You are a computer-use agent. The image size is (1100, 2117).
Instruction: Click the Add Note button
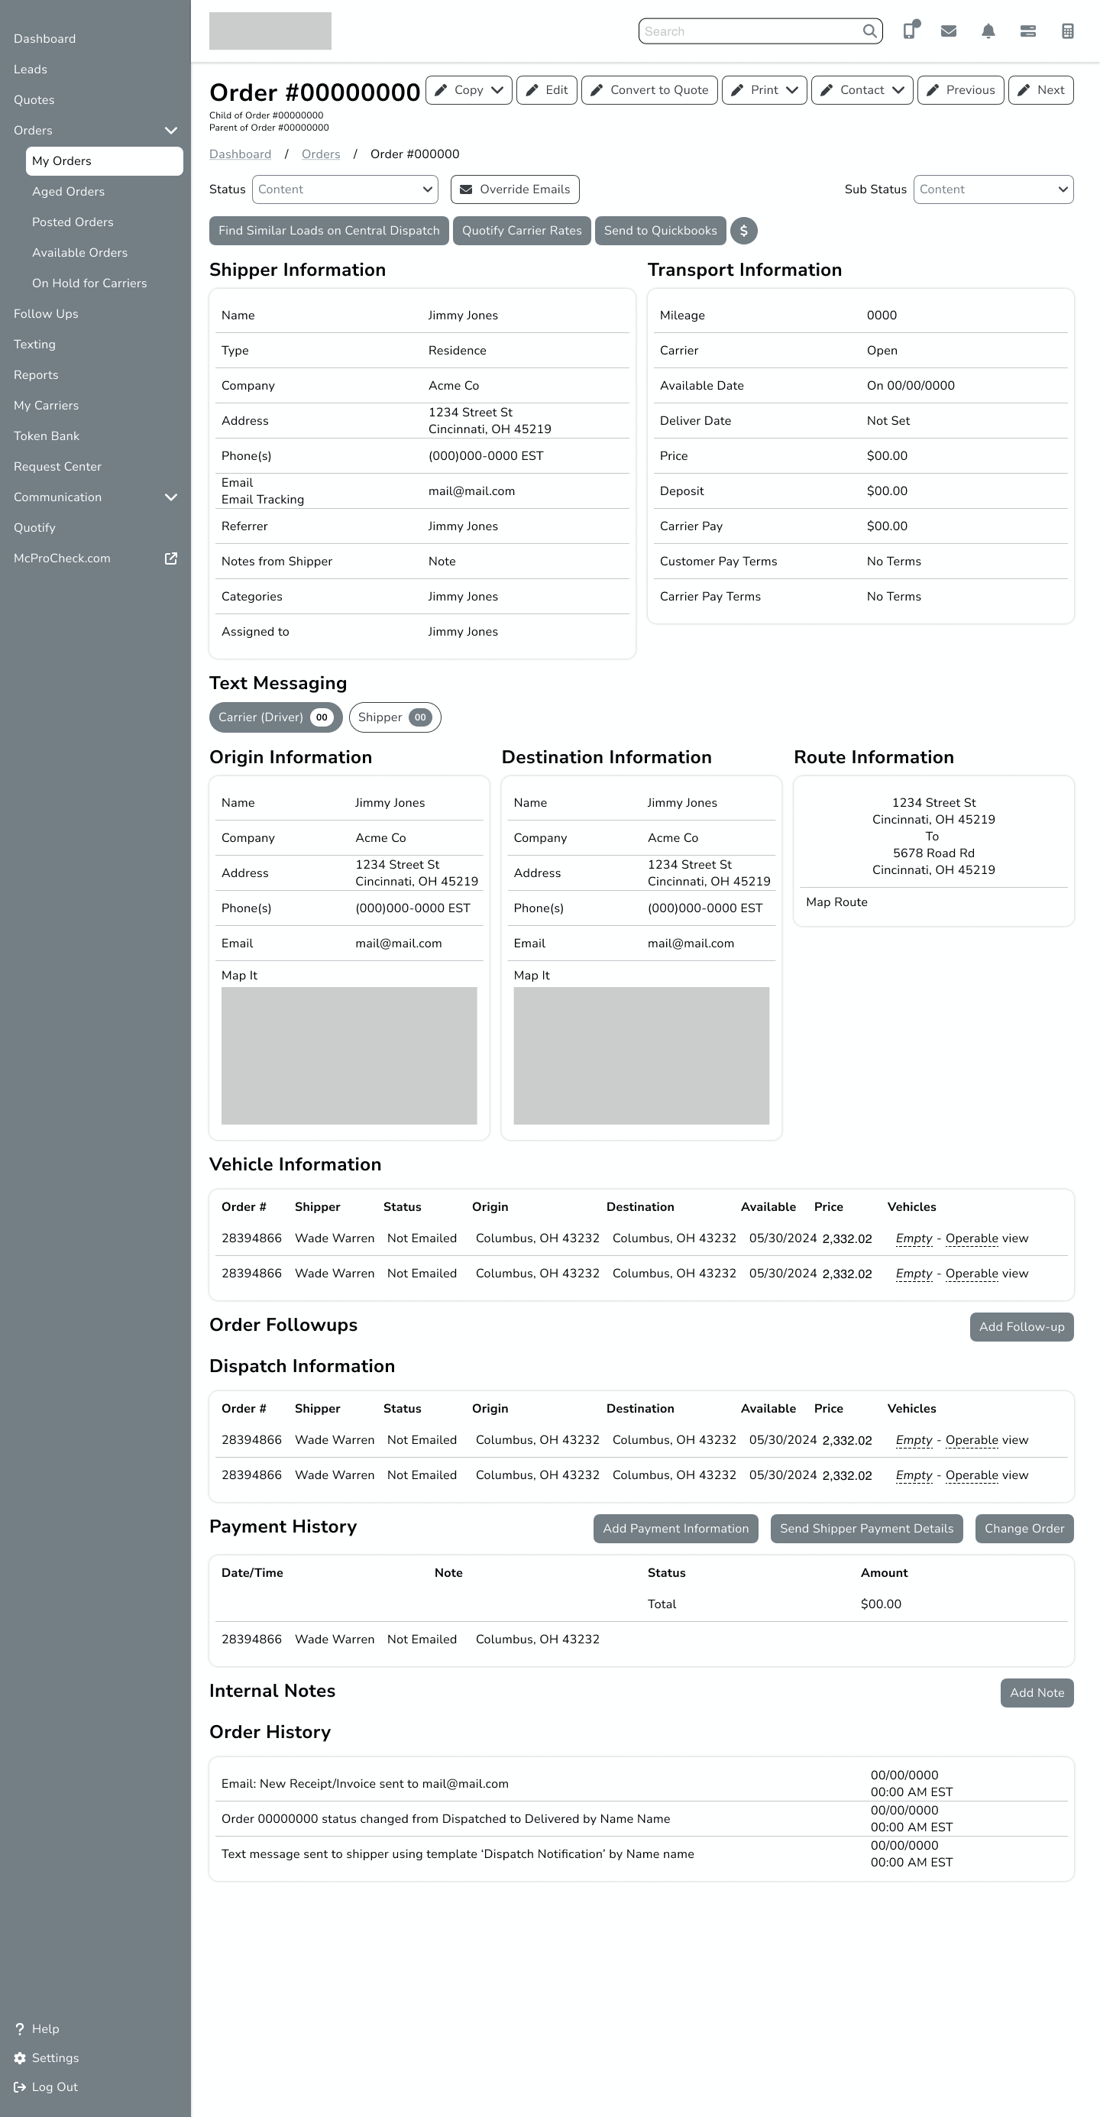click(1037, 1693)
